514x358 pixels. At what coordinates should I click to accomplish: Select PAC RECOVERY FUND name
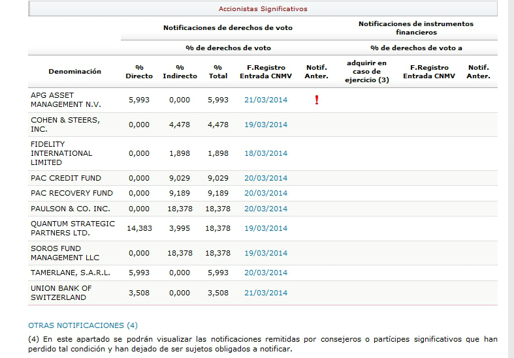pos(72,194)
